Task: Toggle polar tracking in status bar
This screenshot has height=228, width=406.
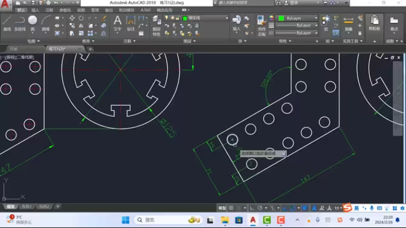Action: click(x=260, y=208)
